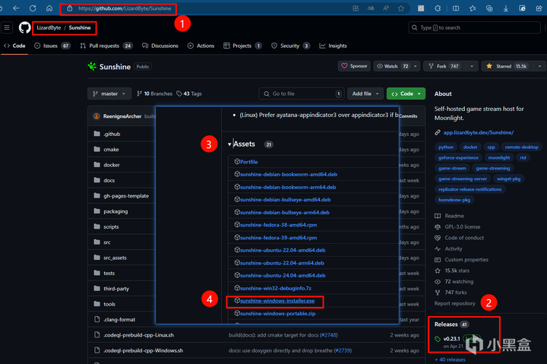Open the Pull requests tab
This screenshot has height=364, width=547.
click(x=106, y=46)
